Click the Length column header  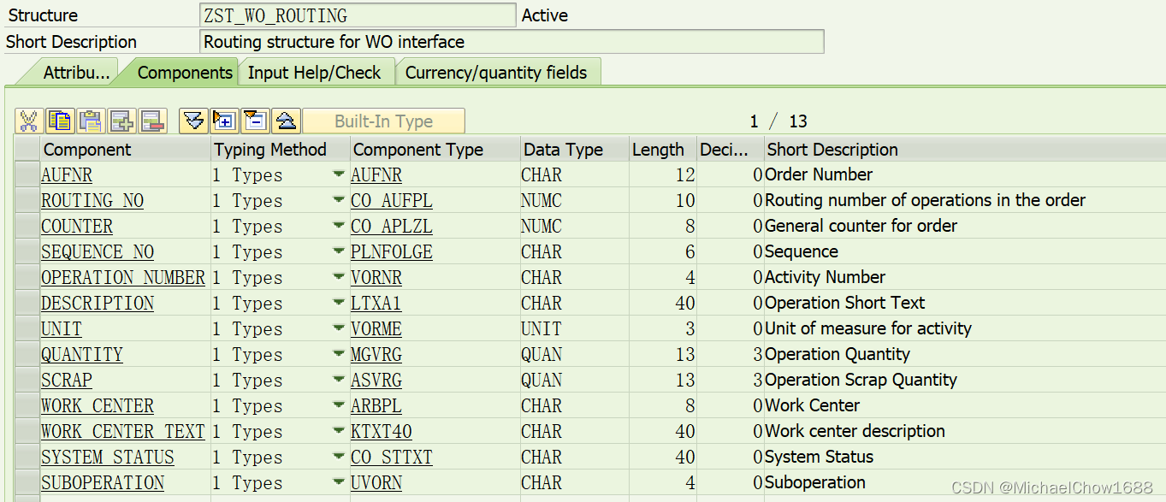[x=663, y=150]
